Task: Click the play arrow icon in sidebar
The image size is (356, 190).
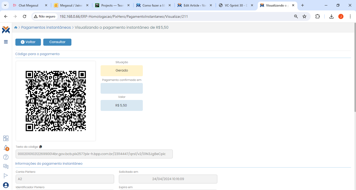Action: (x=6, y=176)
